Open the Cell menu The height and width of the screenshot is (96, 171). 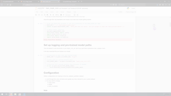(57, 12)
